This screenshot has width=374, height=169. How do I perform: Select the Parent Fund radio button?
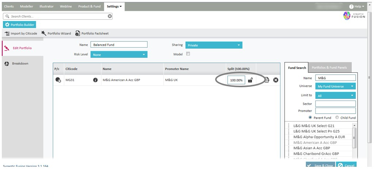click(x=310, y=117)
